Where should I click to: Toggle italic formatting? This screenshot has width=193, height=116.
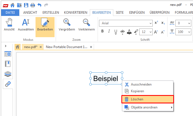tap(109, 32)
